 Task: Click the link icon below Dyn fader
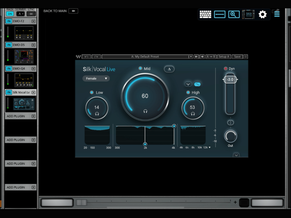(x=230, y=123)
